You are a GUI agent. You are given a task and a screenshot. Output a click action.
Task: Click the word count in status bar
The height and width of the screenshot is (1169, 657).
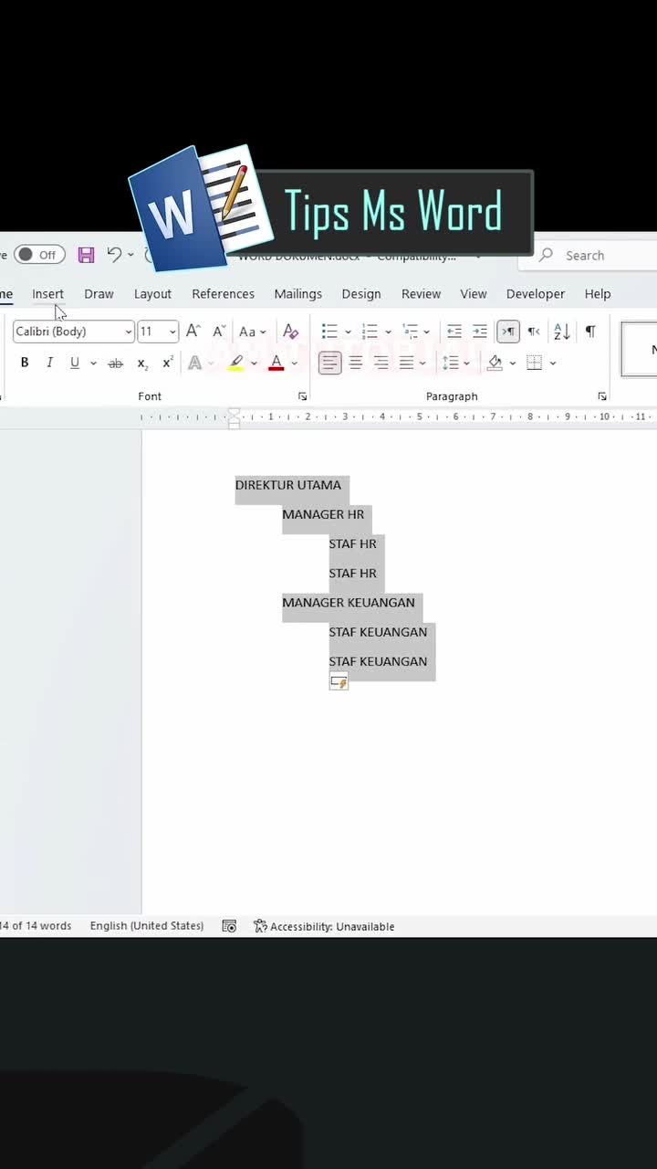36,925
